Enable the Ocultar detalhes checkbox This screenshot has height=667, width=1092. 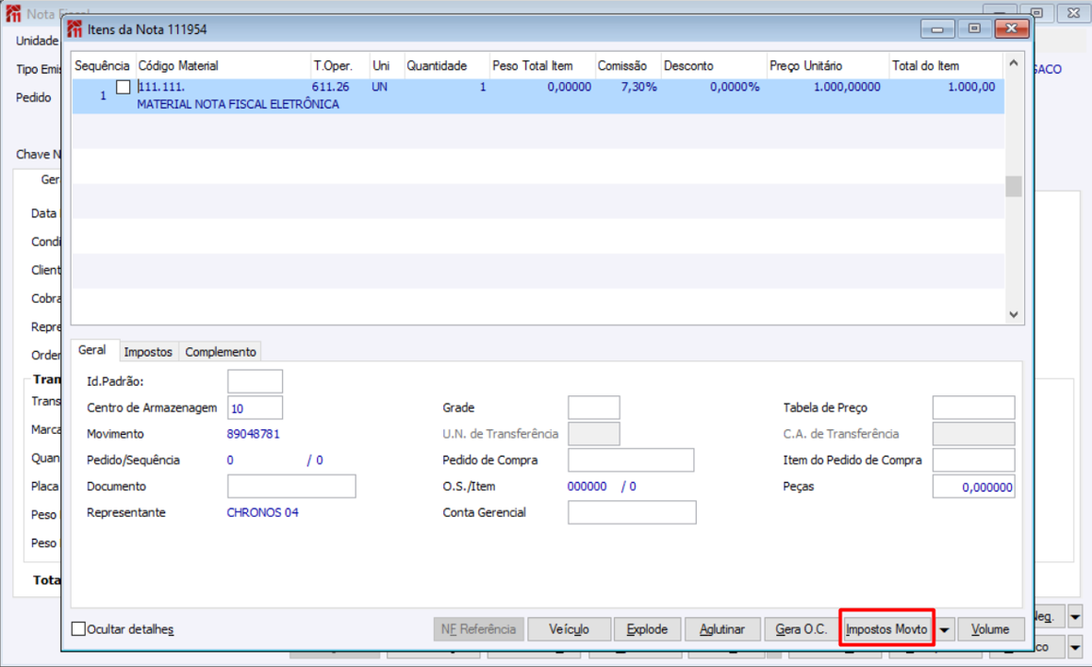point(78,628)
